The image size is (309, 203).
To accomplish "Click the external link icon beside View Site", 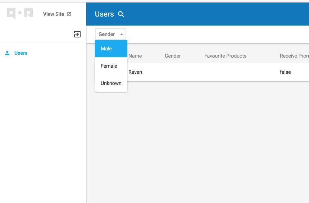I will pyautogui.click(x=69, y=14).
